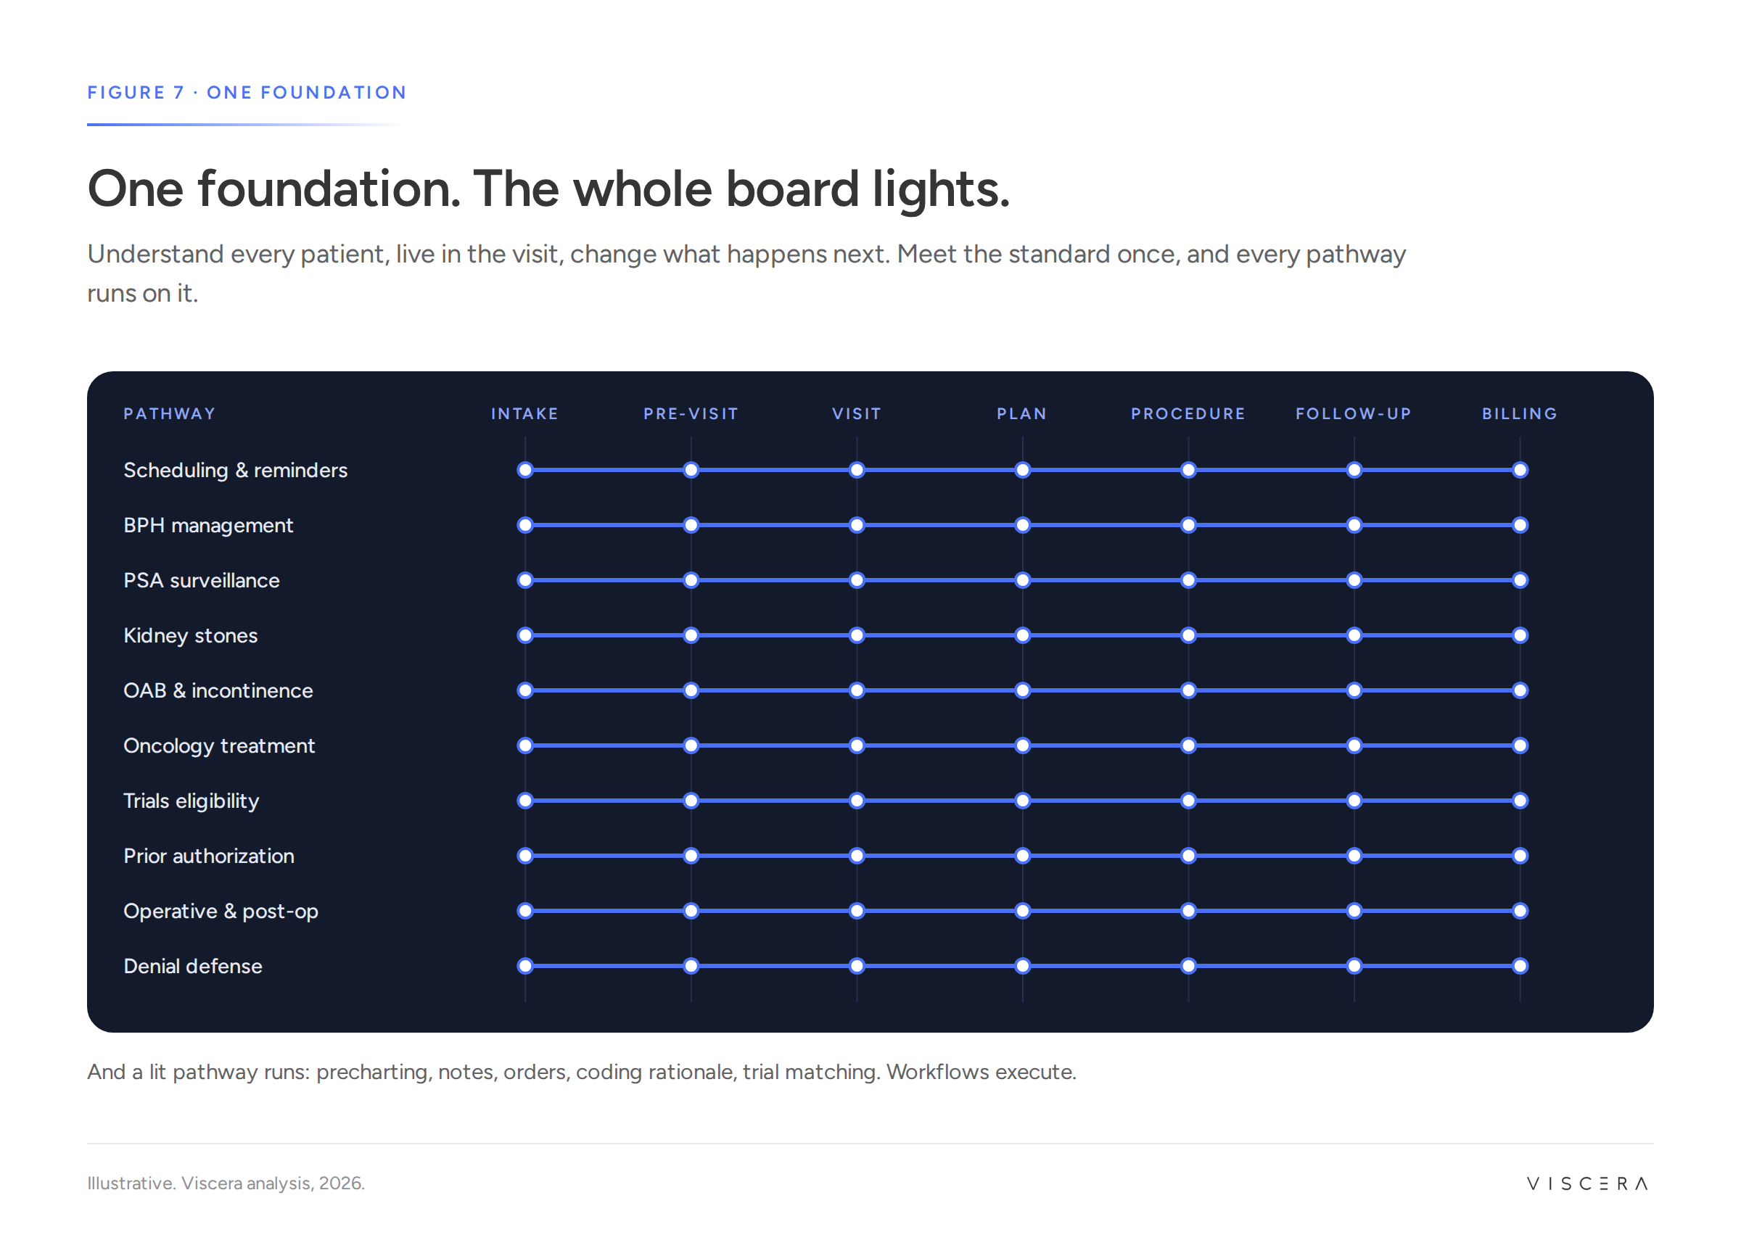Viewport: 1741px width, 1256px height.
Task: Select the Trials eligibility pathway label
Action: [x=191, y=801]
